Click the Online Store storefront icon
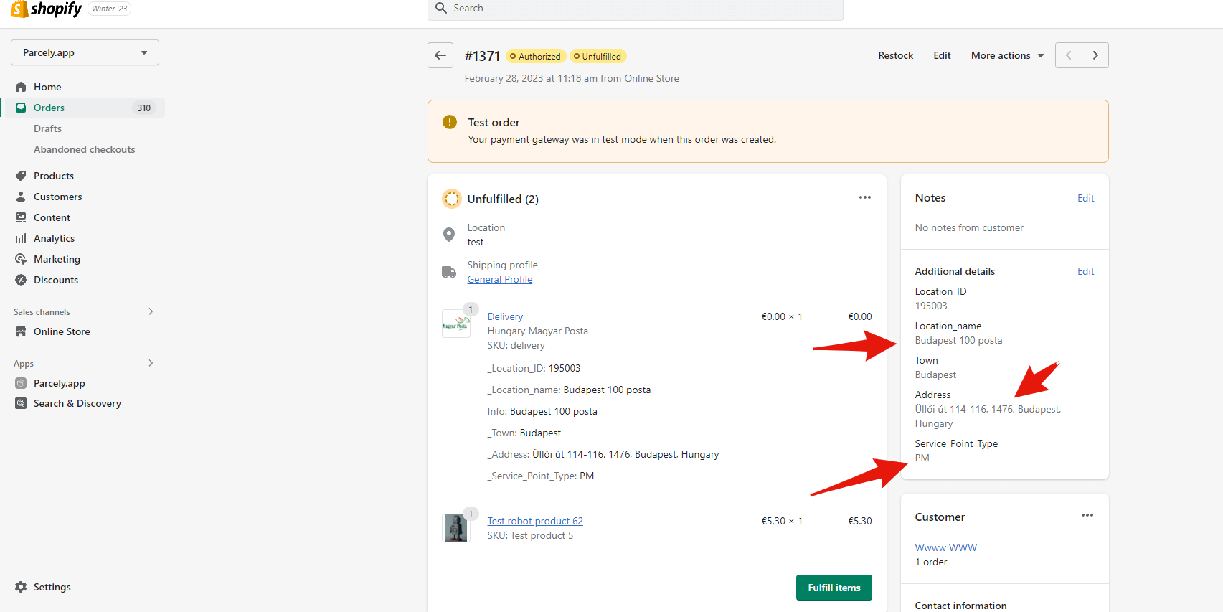 (21, 331)
